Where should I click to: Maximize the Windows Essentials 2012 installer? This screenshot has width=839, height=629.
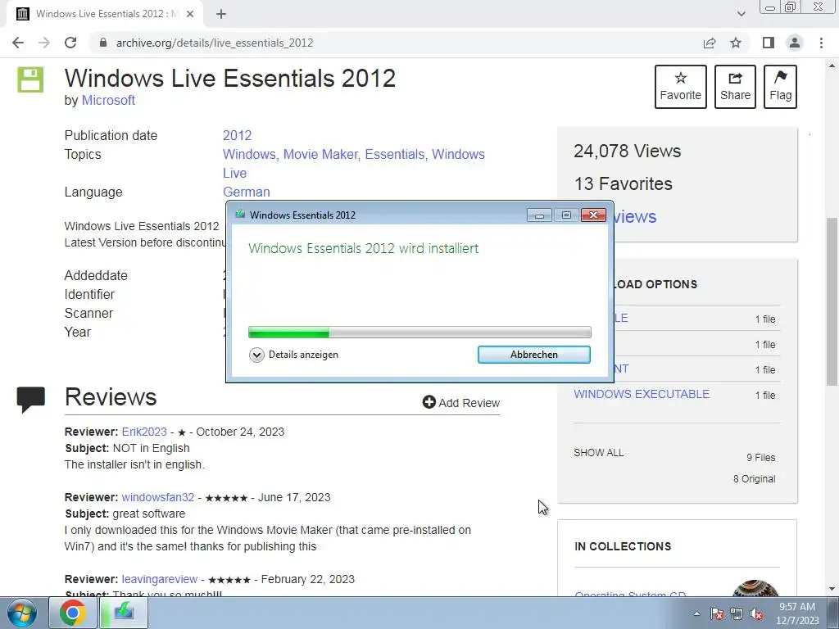point(566,215)
